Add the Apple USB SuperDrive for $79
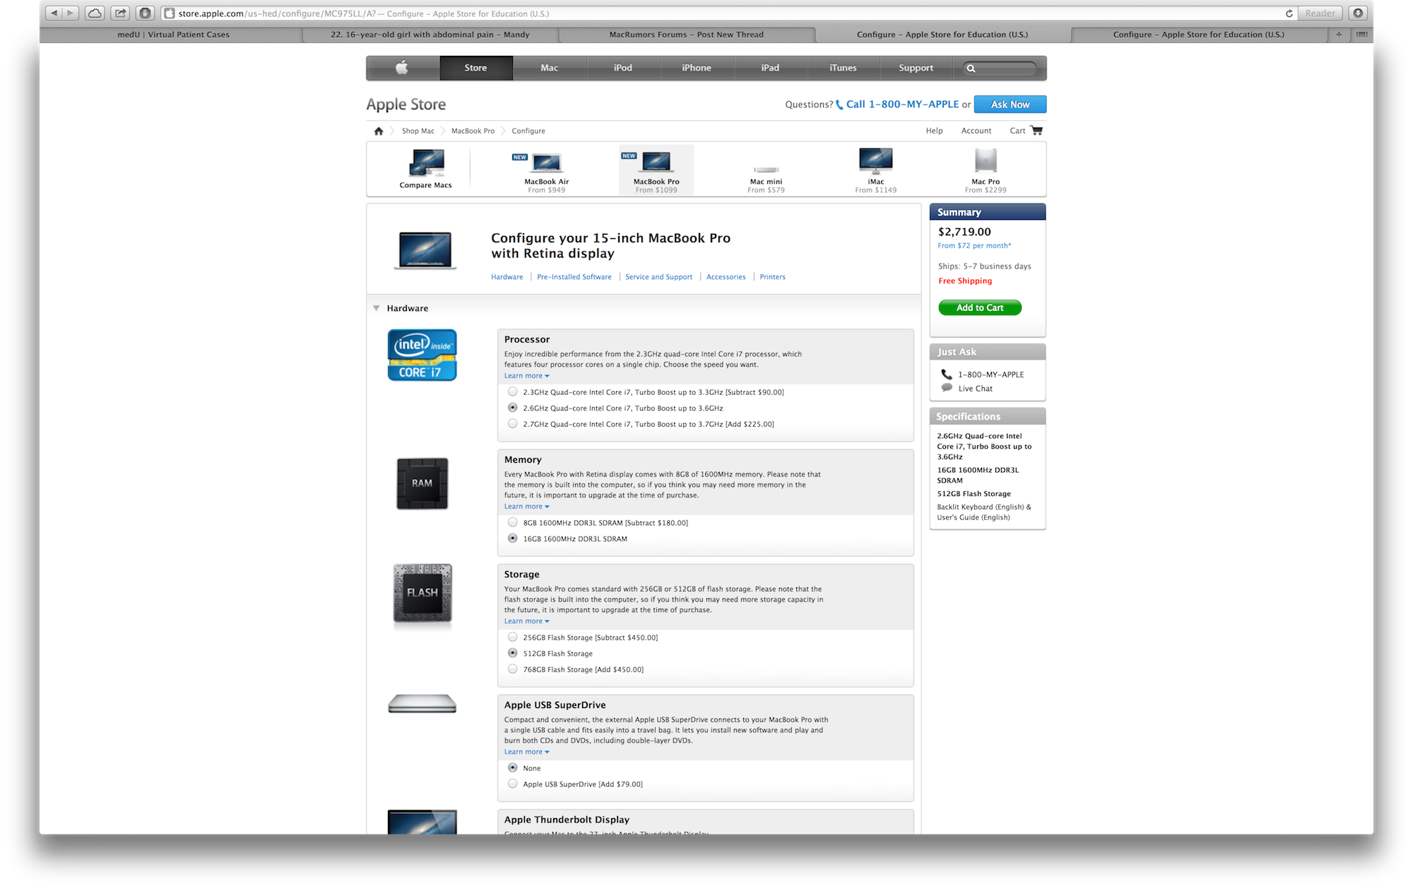The image size is (1413, 889). (x=512, y=784)
